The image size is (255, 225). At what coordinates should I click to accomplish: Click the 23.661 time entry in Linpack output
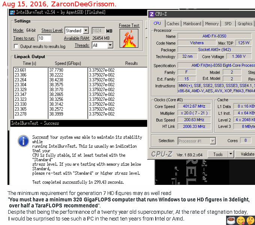point(20,70)
